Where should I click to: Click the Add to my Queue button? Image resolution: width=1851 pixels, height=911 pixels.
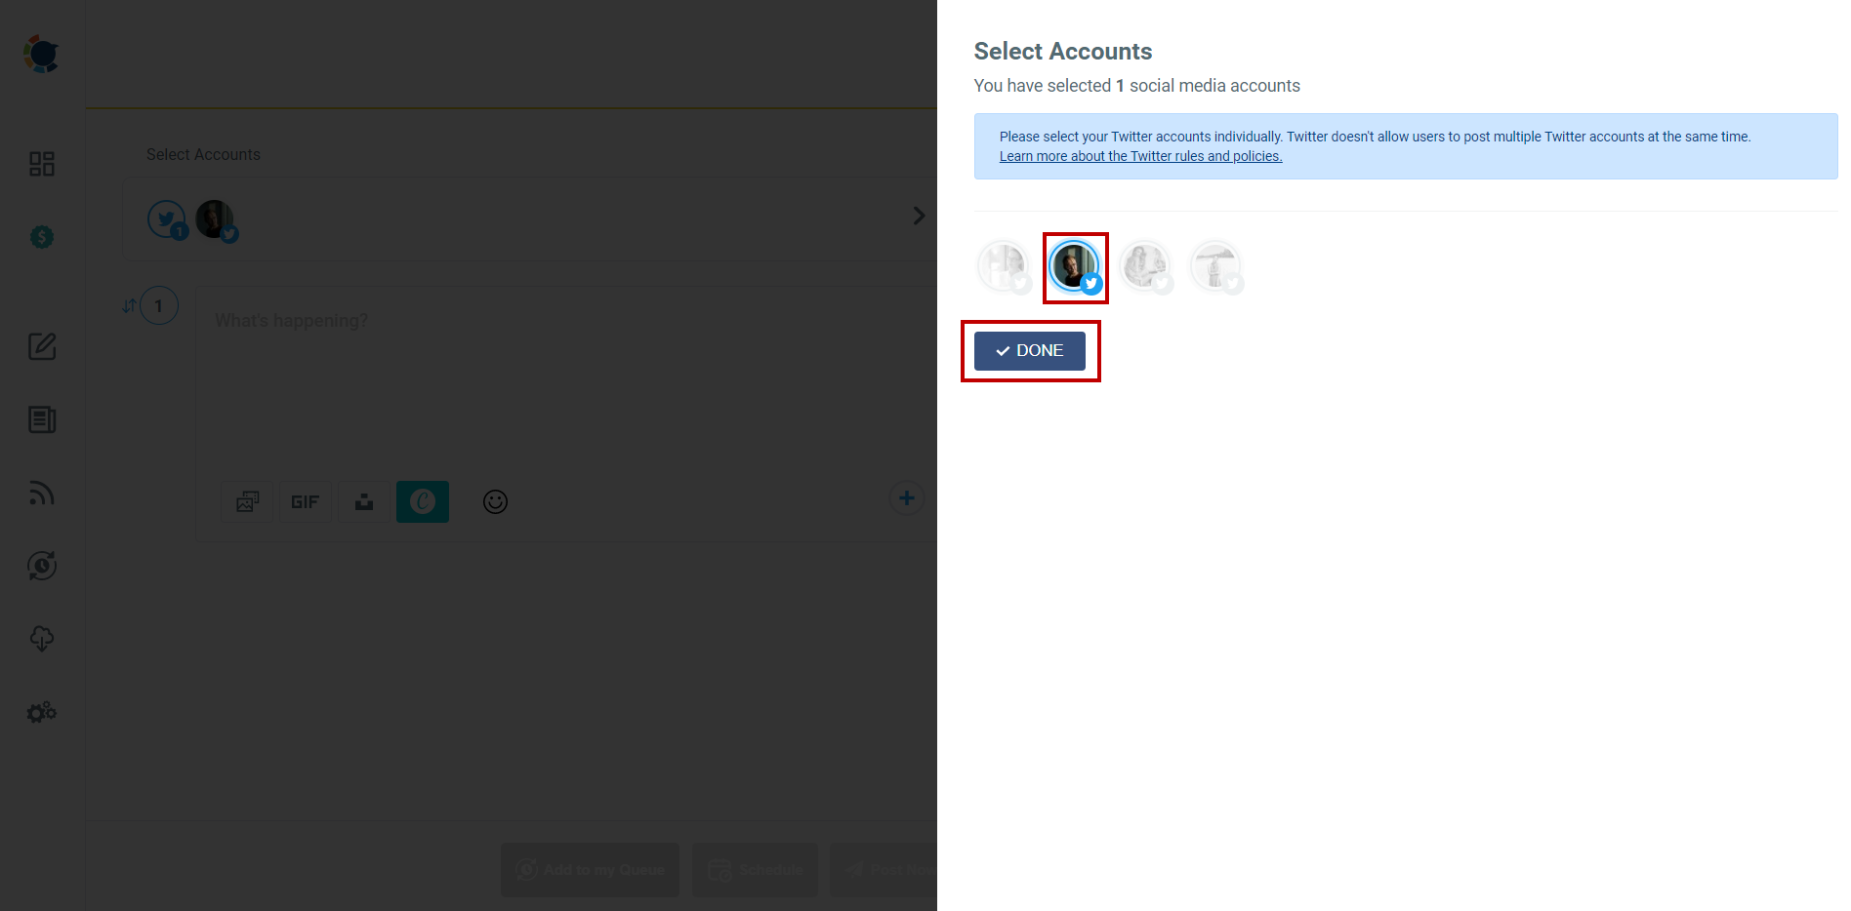tap(590, 868)
